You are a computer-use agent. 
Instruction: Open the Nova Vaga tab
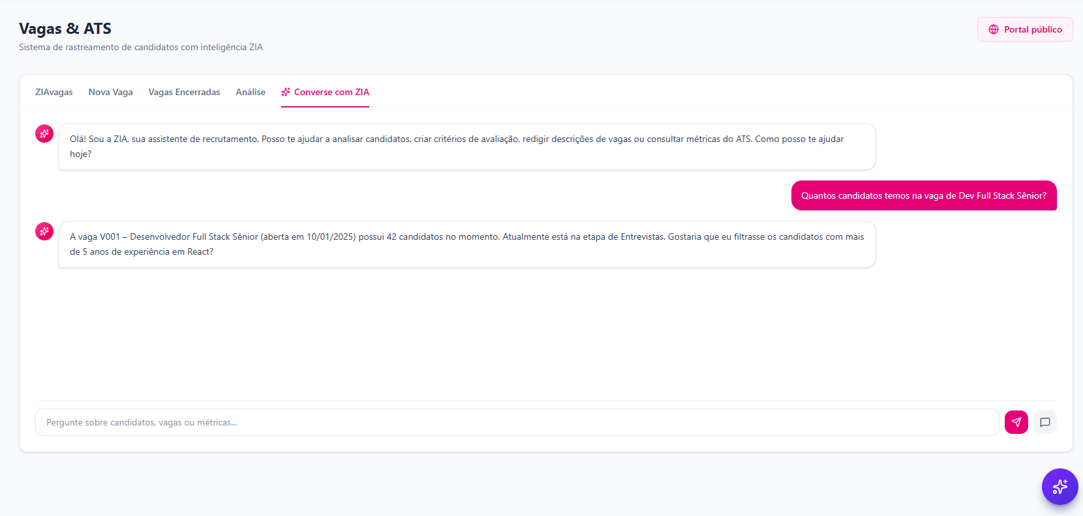pos(111,92)
